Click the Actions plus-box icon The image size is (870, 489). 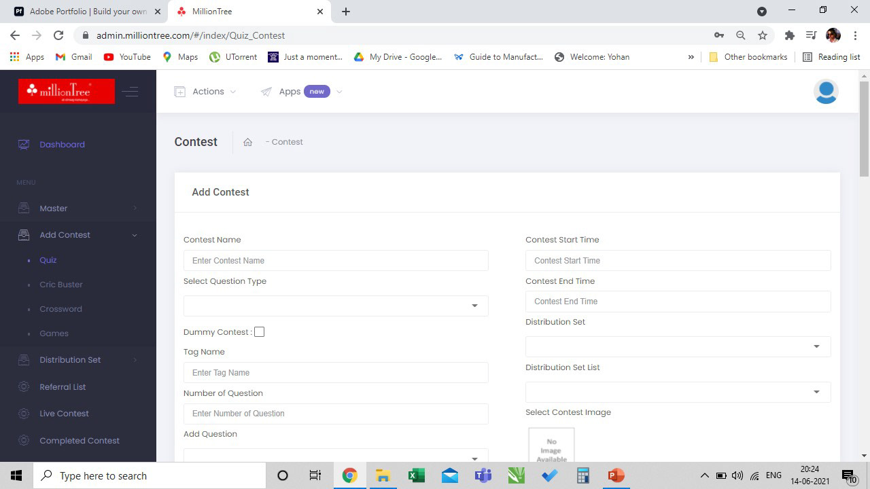pyautogui.click(x=179, y=92)
